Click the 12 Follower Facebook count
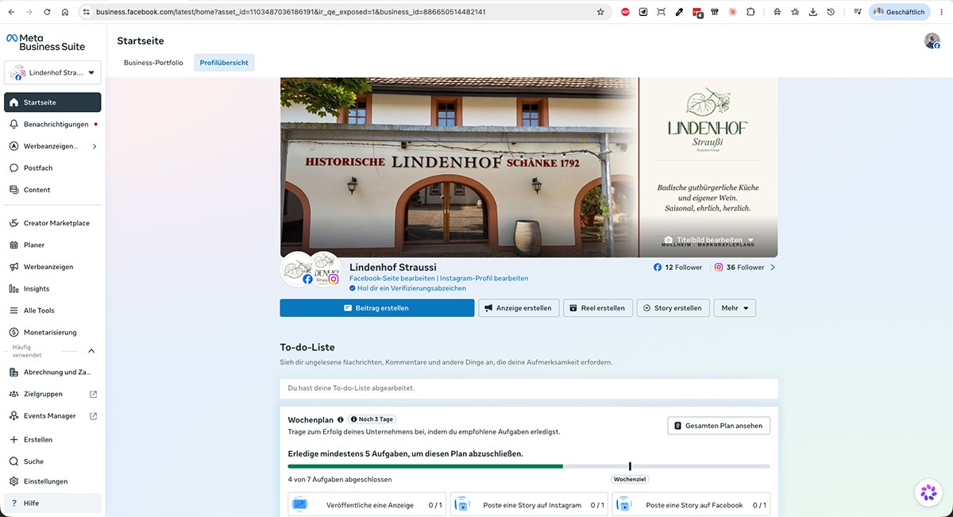The width and height of the screenshot is (953, 517). click(678, 268)
